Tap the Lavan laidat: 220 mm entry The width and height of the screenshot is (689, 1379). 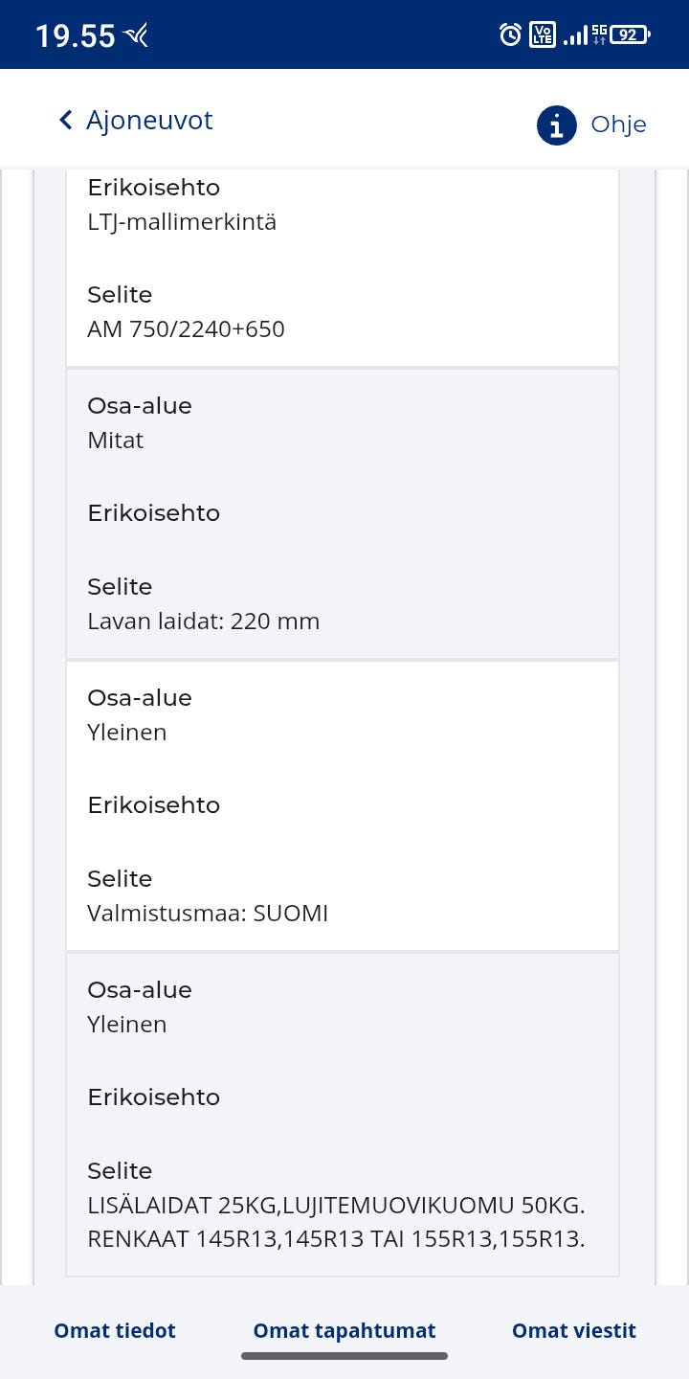point(203,622)
